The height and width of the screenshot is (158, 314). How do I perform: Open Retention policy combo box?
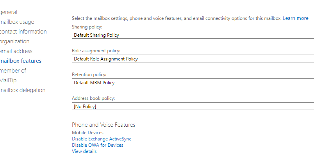point(193,82)
